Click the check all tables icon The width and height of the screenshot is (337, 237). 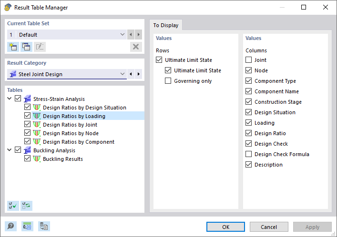coord(13,206)
